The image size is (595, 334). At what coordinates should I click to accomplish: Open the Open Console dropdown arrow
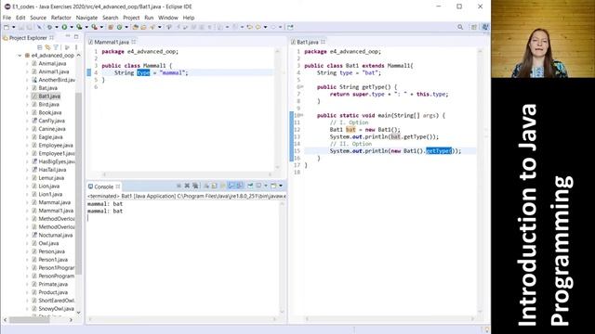pos(281,186)
